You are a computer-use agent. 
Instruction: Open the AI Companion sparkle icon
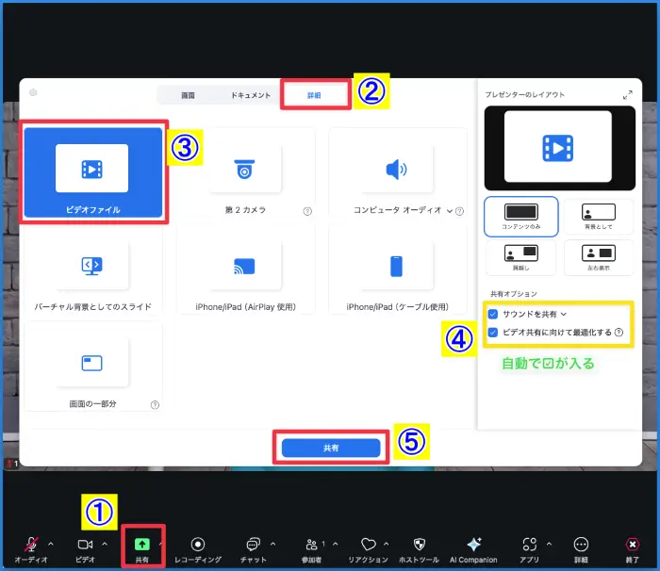point(474,544)
